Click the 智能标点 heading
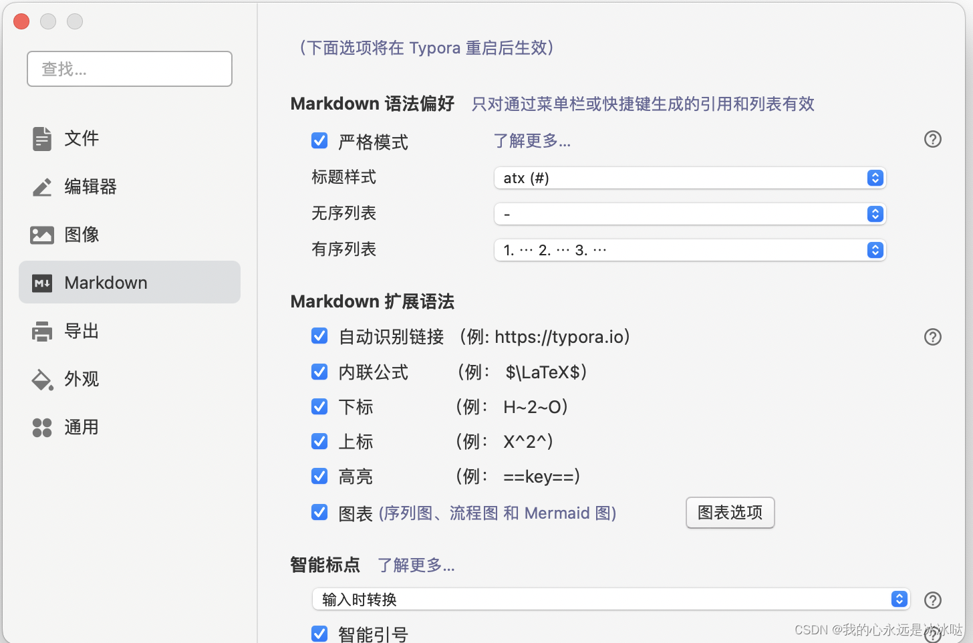The image size is (973, 643). [325, 565]
